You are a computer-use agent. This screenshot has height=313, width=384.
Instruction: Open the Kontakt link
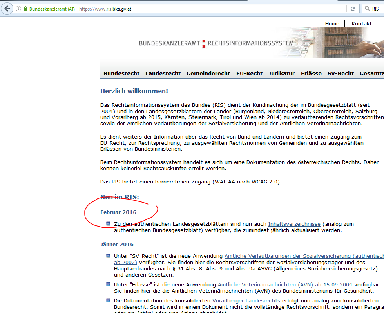point(362,23)
